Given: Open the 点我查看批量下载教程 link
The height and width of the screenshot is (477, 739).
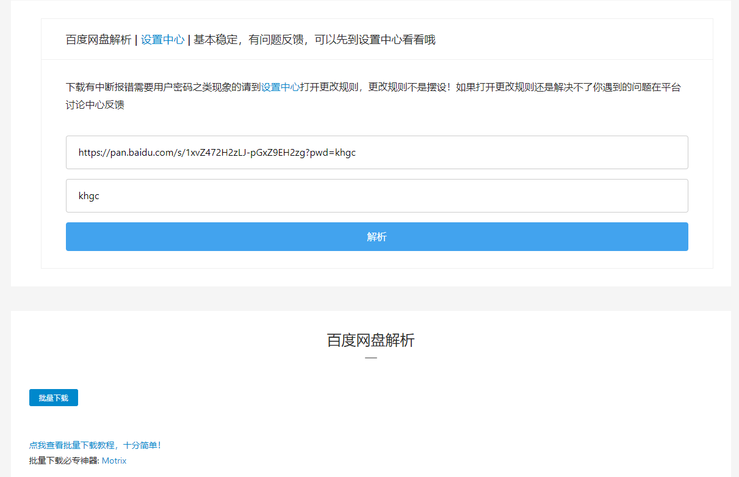Looking at the screenshot, I should click(x=95, y=445).
